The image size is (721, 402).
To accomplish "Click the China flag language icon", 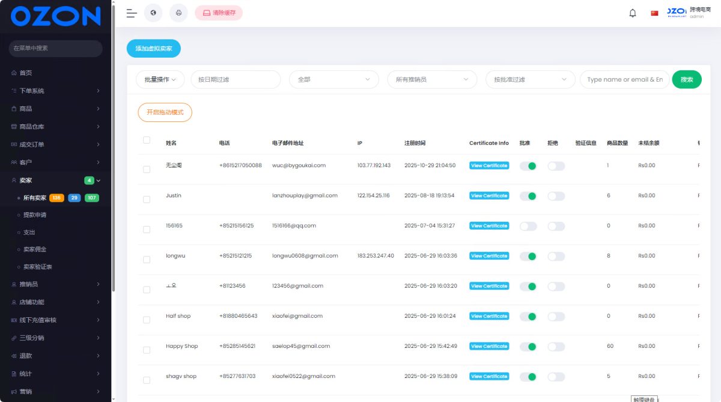I will coord(654,13).
